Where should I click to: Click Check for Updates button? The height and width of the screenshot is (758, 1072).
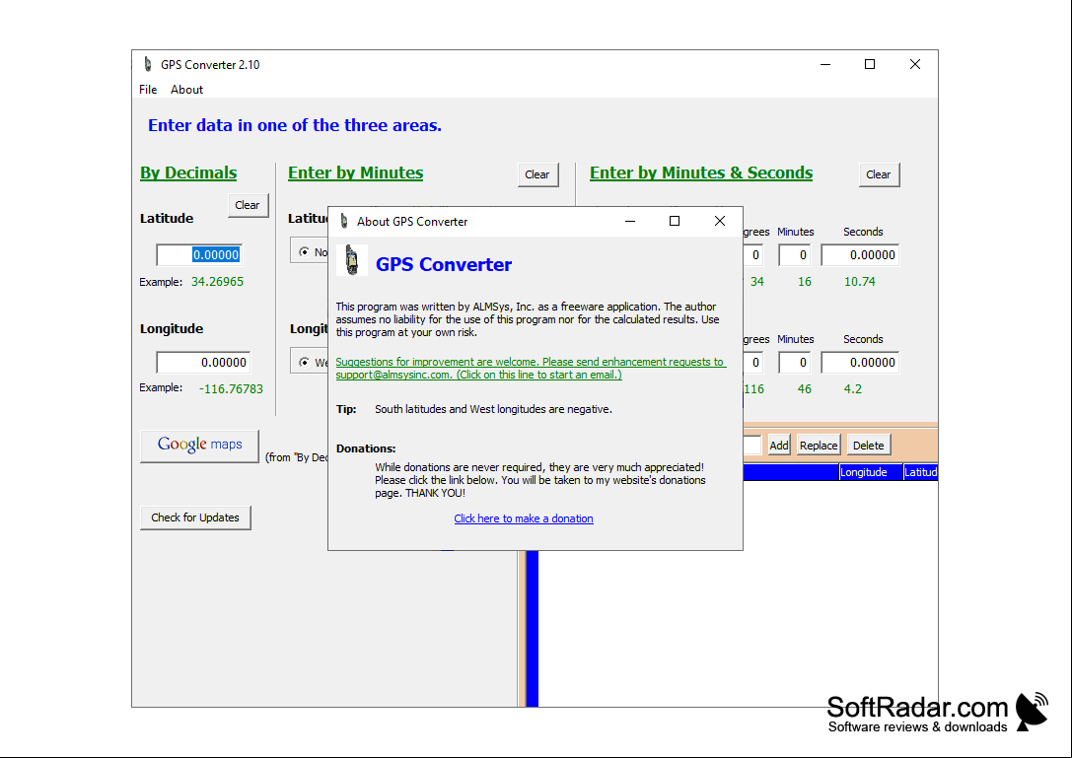[x=195, y=517]
